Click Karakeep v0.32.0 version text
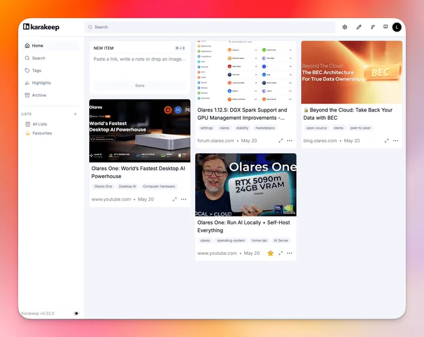Viewport: 424px width, 337px height. coord(38,313)
